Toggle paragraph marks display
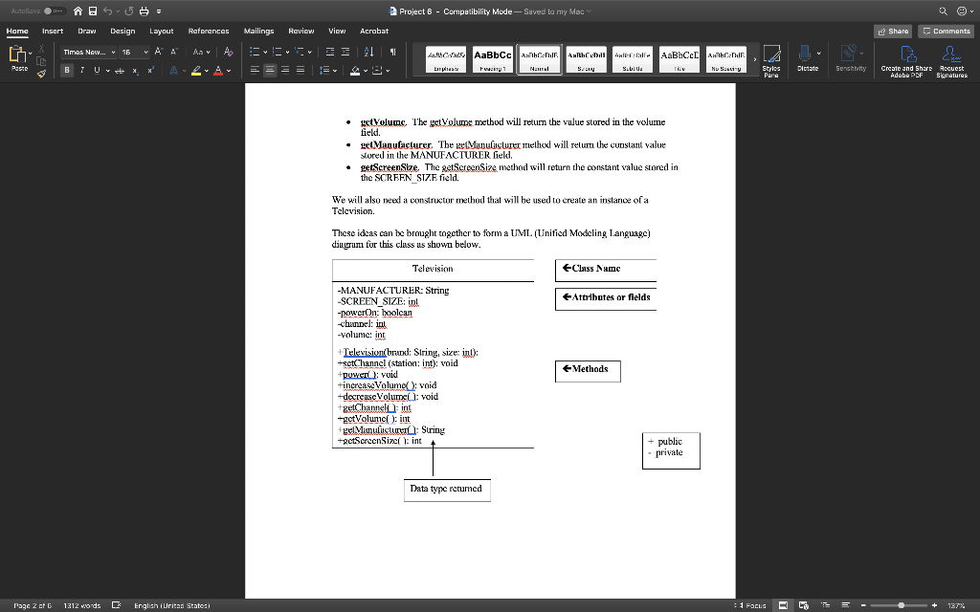The image size is (980, 612). coord(392,53)
